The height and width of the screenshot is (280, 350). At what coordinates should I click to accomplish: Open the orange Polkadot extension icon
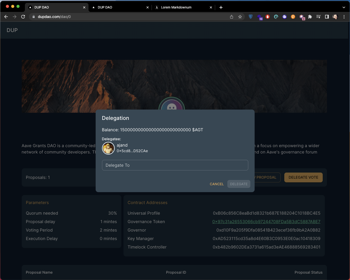pos(293,17)
